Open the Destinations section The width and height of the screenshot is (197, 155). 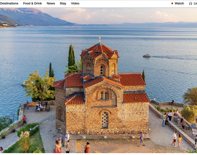point(9,3)
